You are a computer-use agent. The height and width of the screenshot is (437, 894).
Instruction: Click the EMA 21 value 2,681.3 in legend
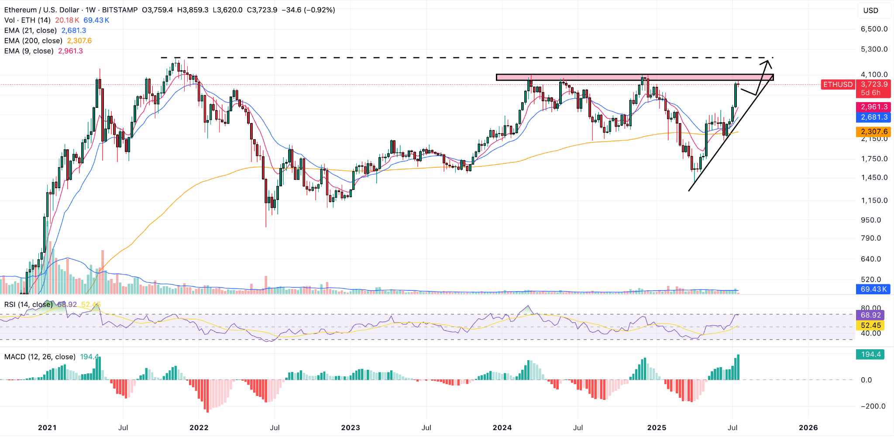click(x=74, y=31)
